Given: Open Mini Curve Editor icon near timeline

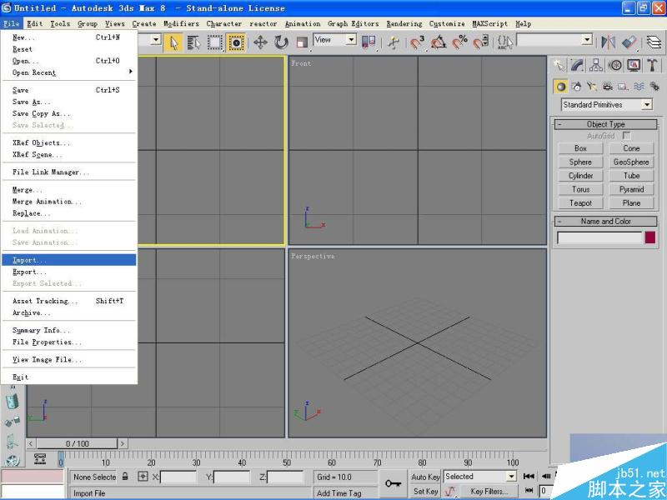Looking at the screenshot, I should pyautogui.click(x=39, y=459).
